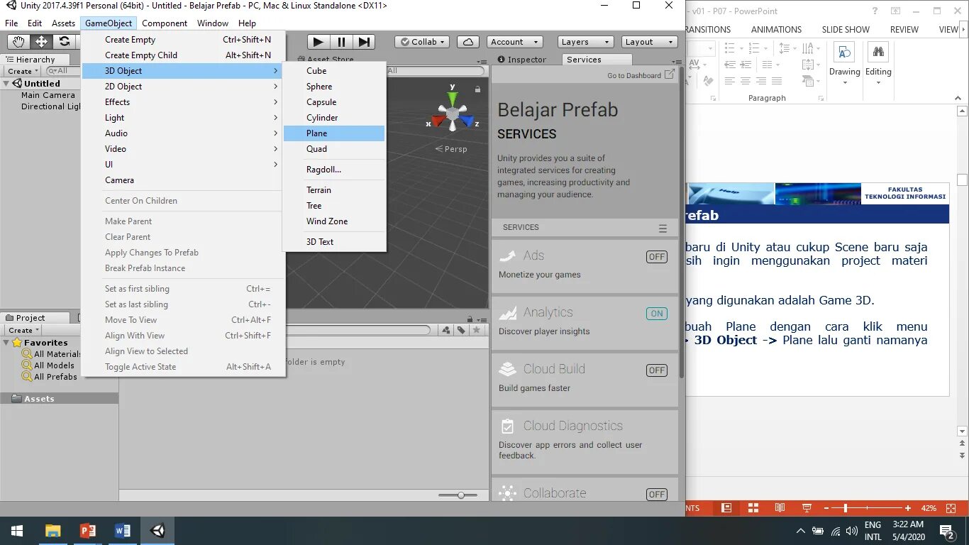This screenshot has height=545, width=969.
Task: Select Main Camera in Hierarchy
Action: tap(48, 95)
